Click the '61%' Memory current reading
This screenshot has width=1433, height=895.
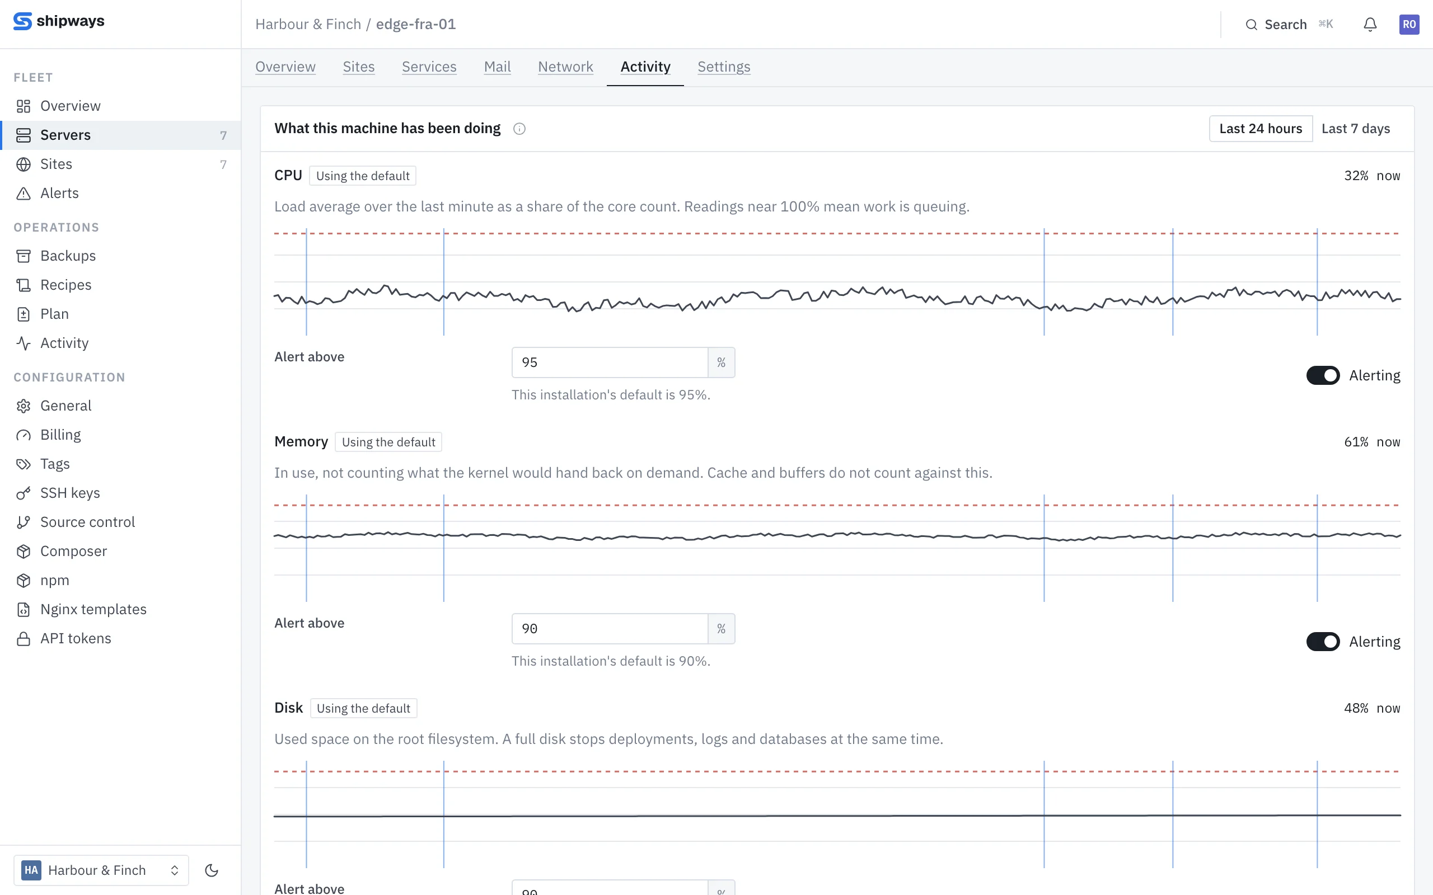(x=1356, y=442)
